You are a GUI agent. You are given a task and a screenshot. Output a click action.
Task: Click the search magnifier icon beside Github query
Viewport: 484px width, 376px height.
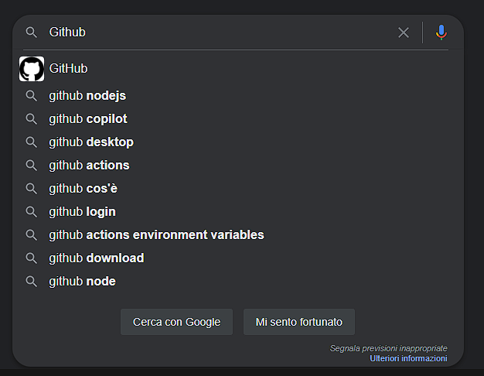point(31,32)
